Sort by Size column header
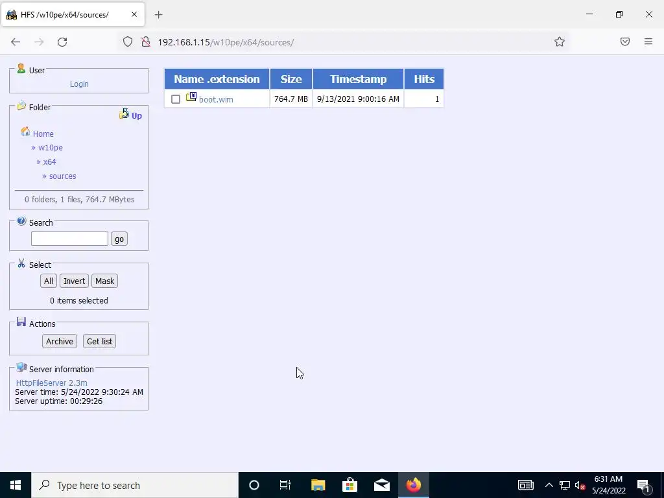The height and width of the screenshot is (498, 664). click(291, 79)
